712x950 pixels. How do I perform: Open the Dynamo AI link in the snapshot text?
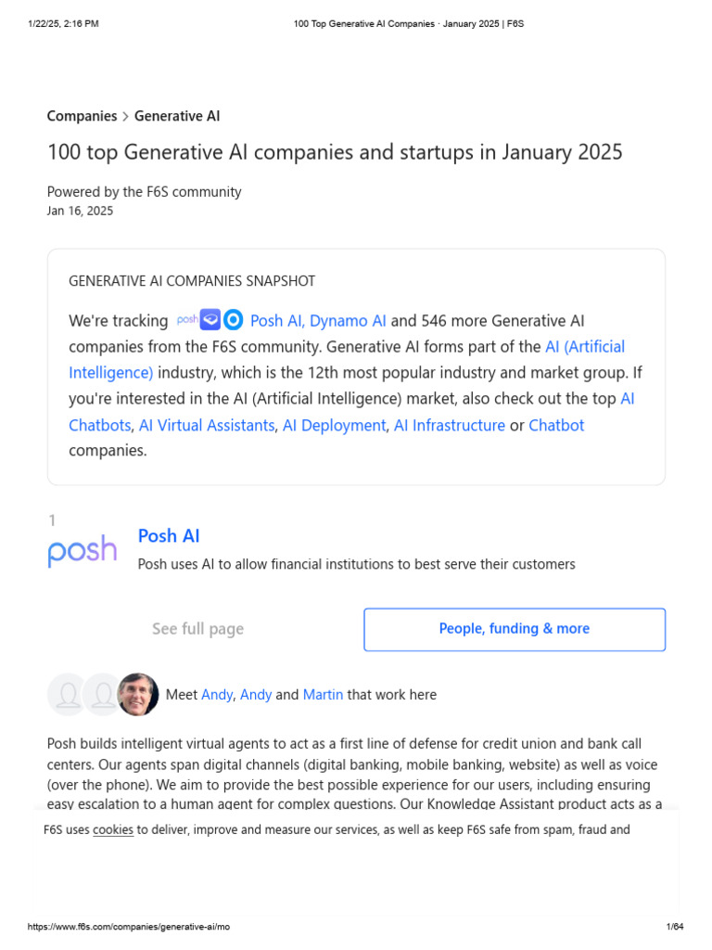tap(348, 321)
